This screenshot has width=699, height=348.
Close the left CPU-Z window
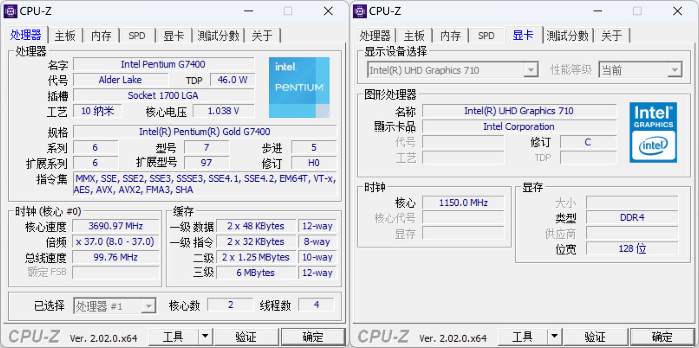(328, 11)
